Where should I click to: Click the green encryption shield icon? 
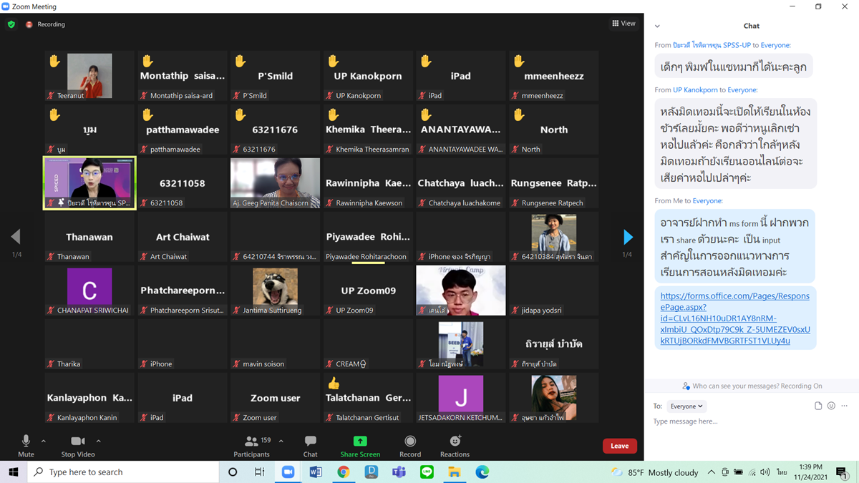(x=11, y=24)
